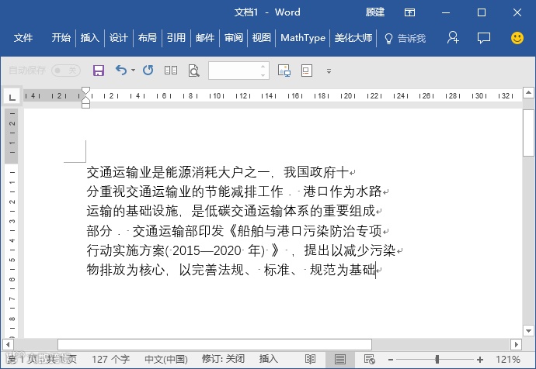The image size is (536, 369).
Task: Maximize the Word window
Action: 482,13
